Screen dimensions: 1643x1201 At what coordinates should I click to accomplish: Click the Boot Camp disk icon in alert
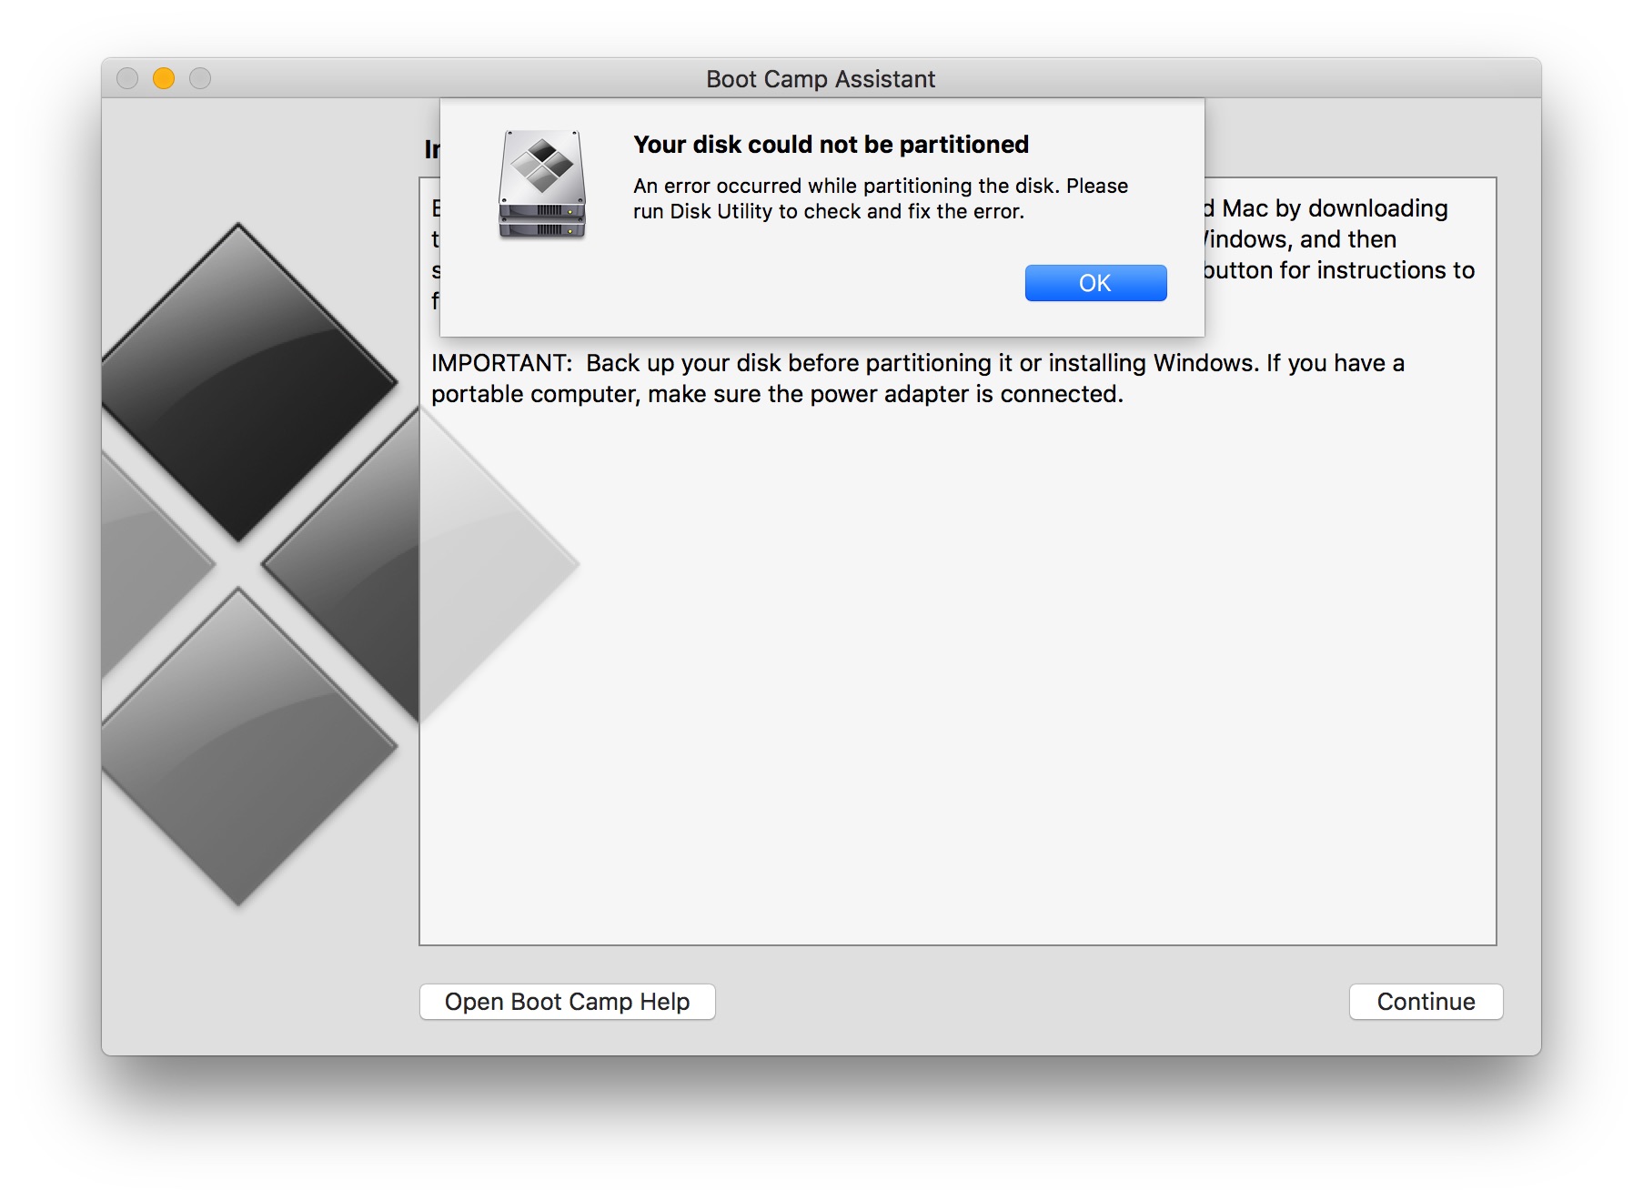542,185
